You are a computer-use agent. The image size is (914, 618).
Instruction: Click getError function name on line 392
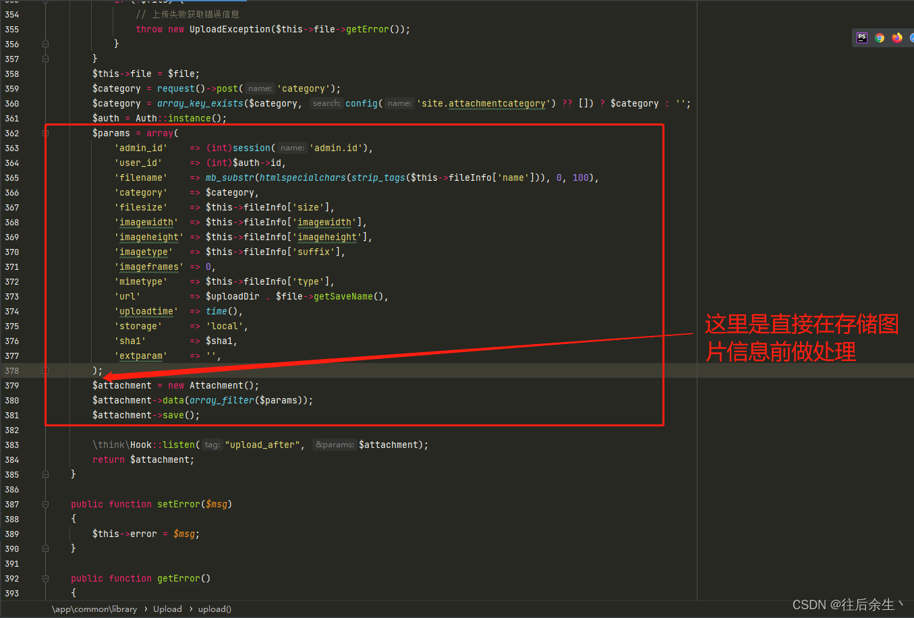pyautogui.click(x=179, y=578)
